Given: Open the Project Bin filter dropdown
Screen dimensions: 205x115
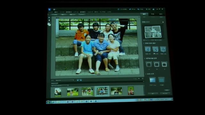Looking at the screenshot, I should click(x=60, y=86).
